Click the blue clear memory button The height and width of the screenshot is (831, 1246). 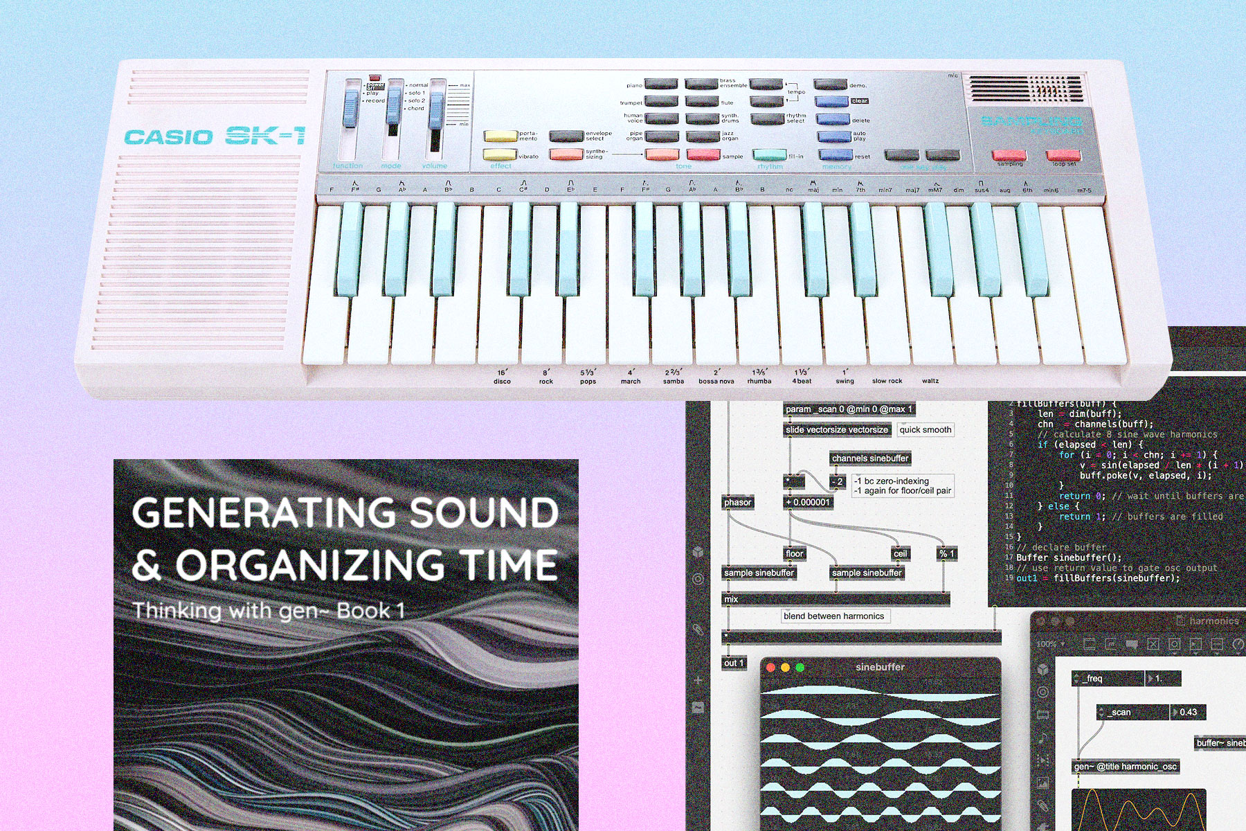832,102
